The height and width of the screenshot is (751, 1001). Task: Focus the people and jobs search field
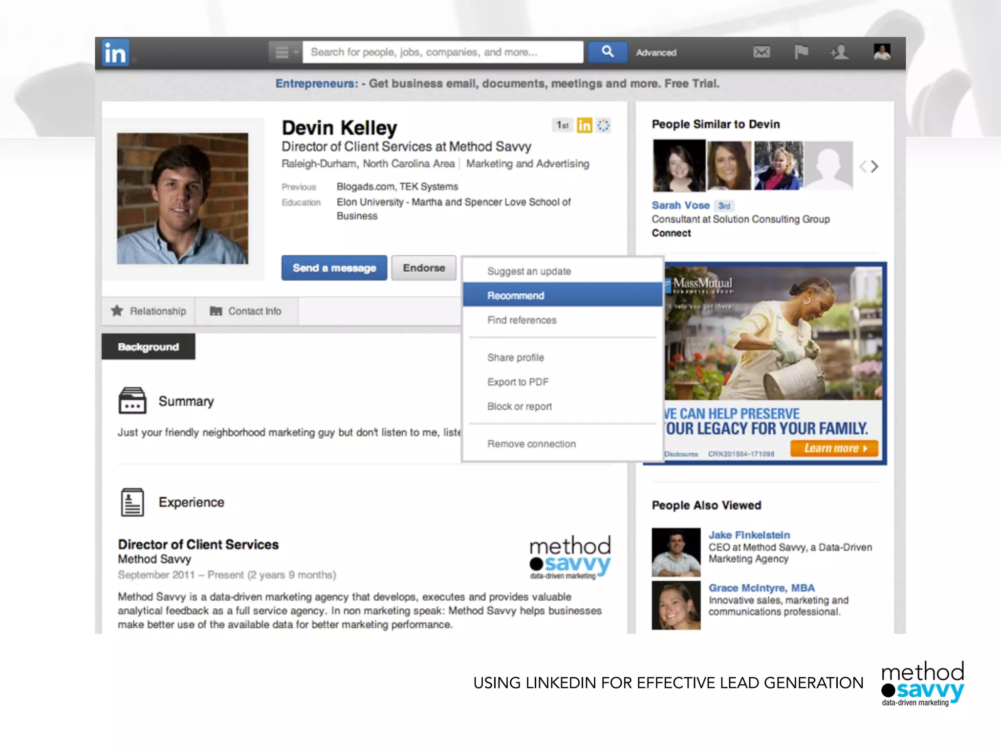pos(443,52)
